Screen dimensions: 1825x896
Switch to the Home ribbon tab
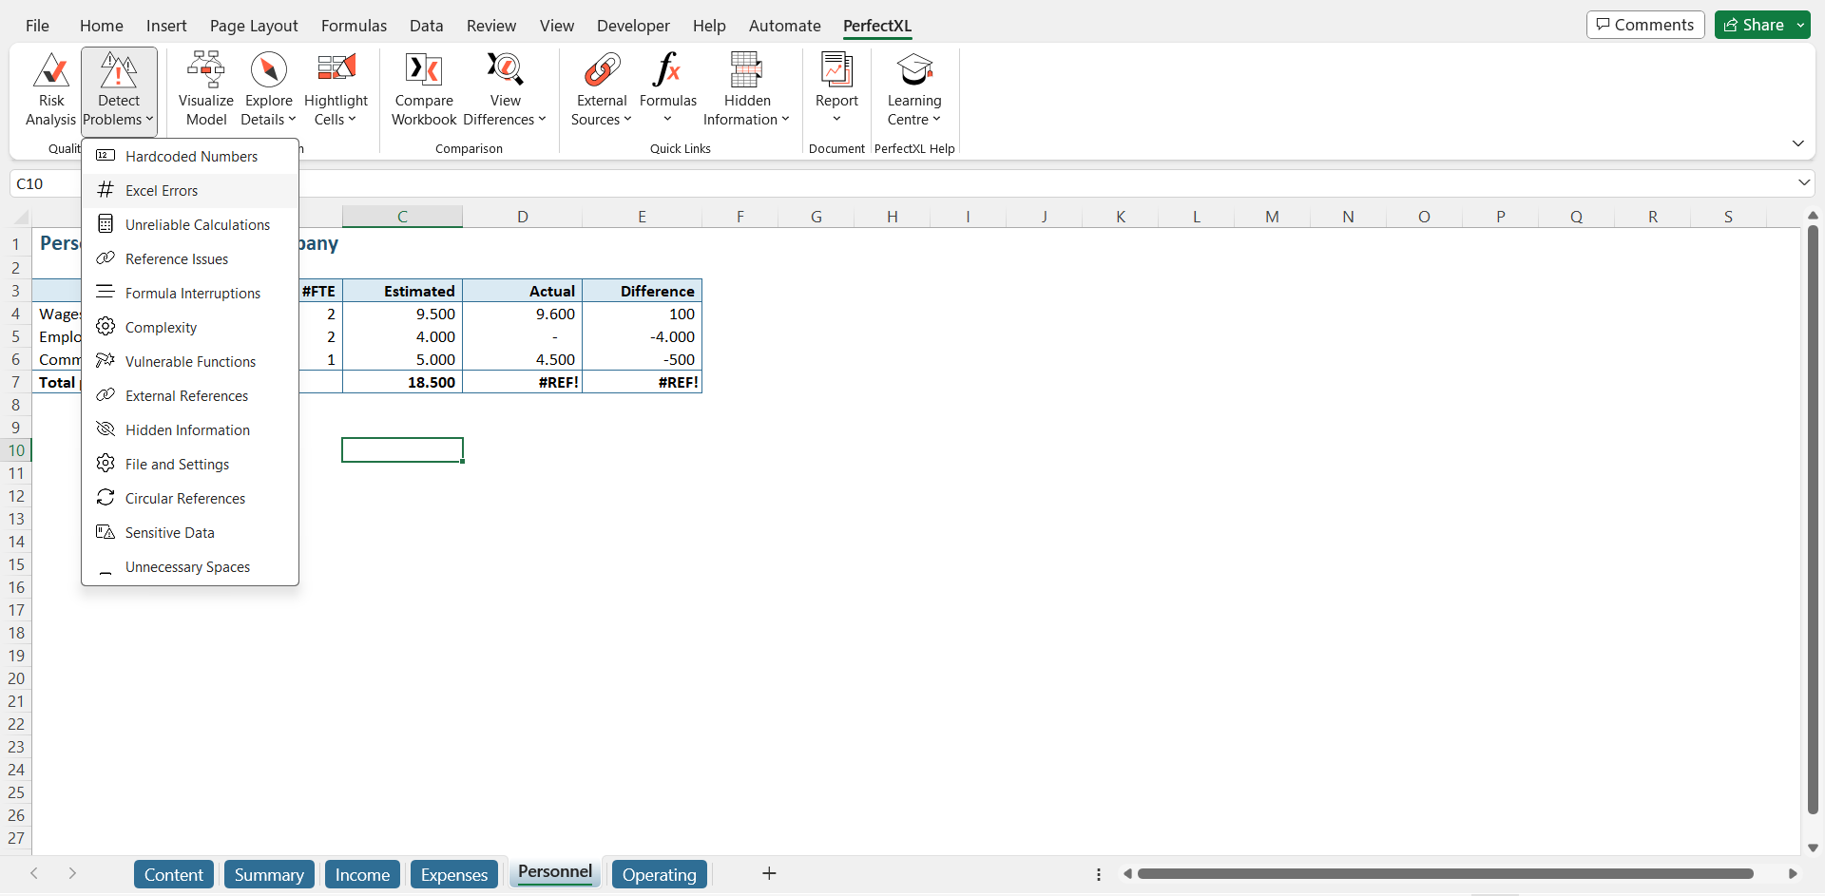click(x=102, y=26)
